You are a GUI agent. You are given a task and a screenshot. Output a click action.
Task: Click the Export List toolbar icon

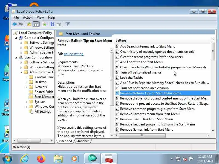coord(44,24)
